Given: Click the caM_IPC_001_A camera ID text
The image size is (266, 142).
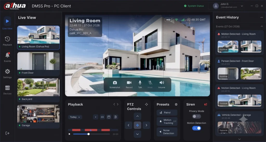Looking at the screenshot, I should coord(81,33).
